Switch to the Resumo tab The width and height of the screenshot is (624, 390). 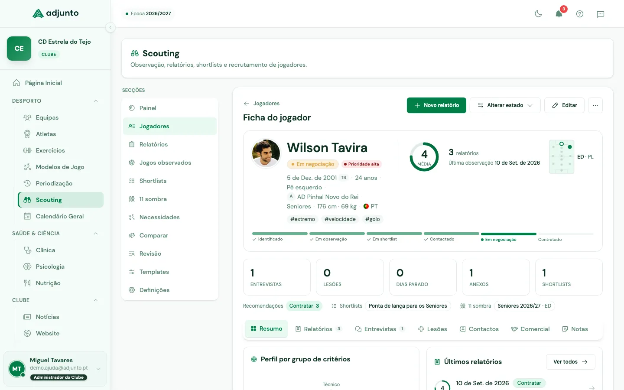266,329
